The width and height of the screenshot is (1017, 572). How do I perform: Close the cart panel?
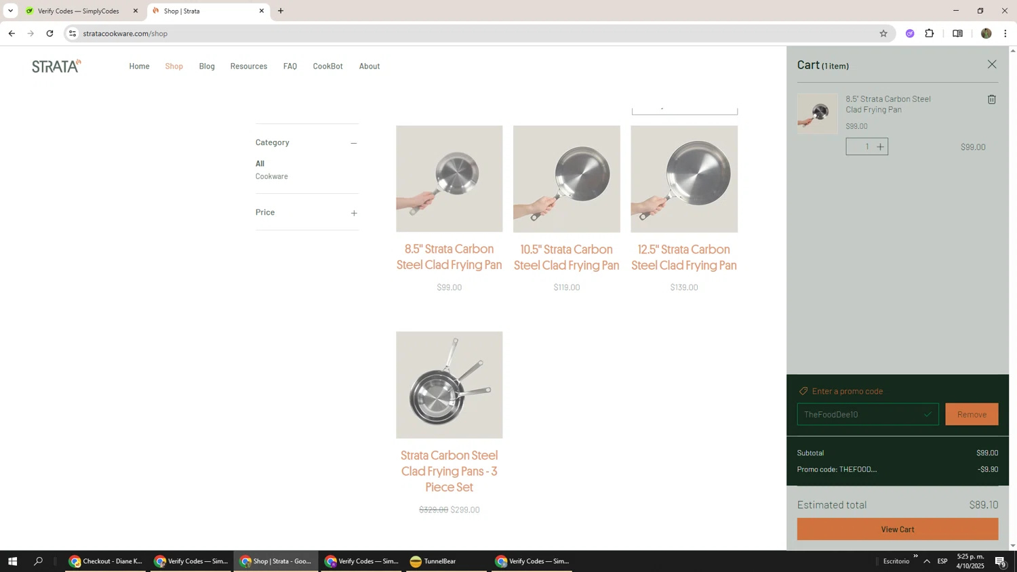pyautogui.click(x=991, y=64)
